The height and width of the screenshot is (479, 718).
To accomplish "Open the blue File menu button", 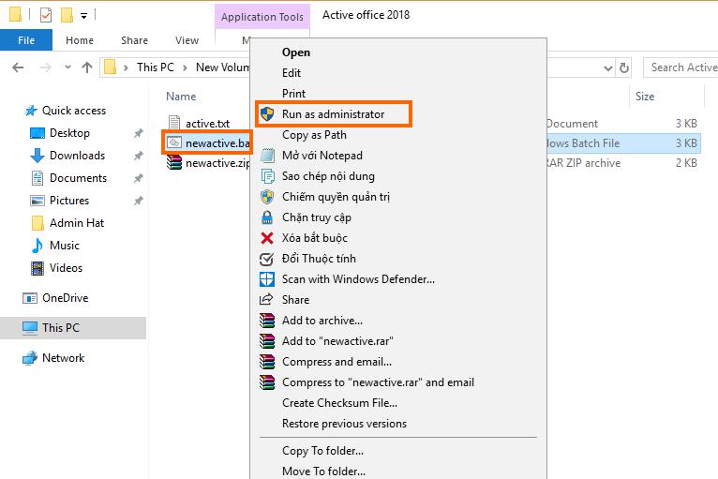I will coord(26,40).
